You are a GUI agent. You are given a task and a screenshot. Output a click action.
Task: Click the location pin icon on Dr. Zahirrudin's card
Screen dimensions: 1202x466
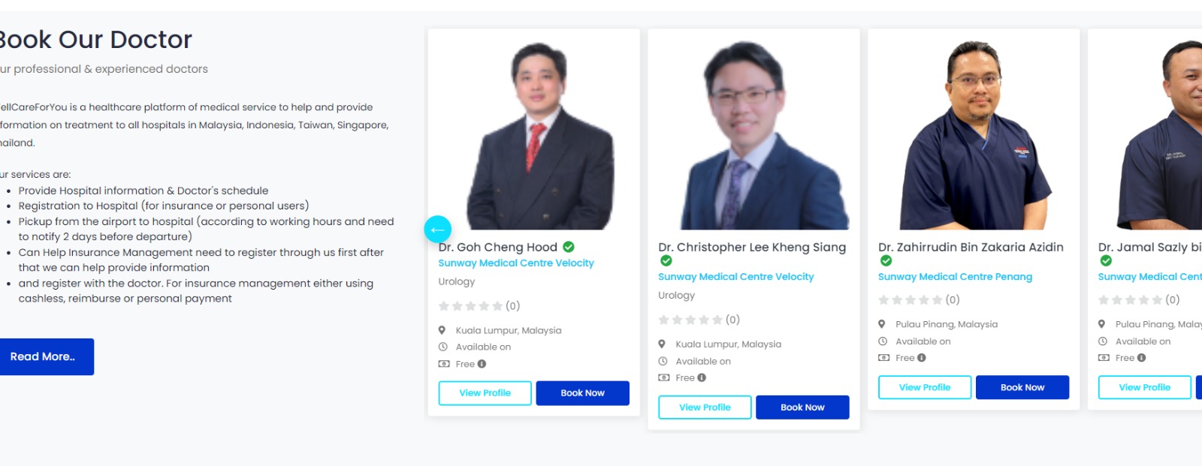point(882,324)
